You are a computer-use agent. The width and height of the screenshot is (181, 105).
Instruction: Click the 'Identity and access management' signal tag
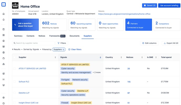pyautogui.click(x=76, y=73)
